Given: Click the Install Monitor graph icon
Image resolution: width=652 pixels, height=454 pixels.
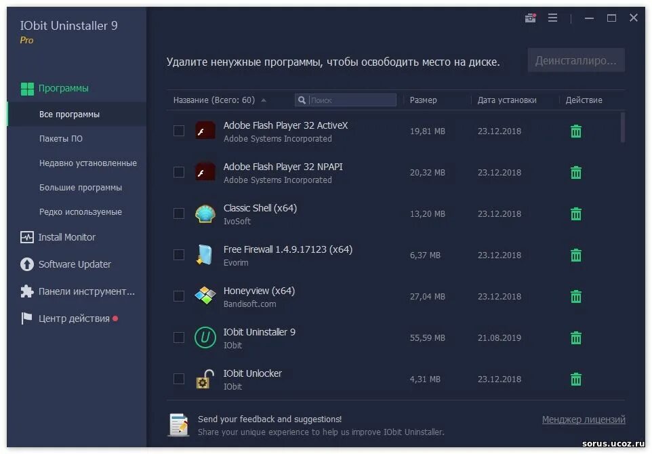Looking at the screenshot, I should point(27,237).
